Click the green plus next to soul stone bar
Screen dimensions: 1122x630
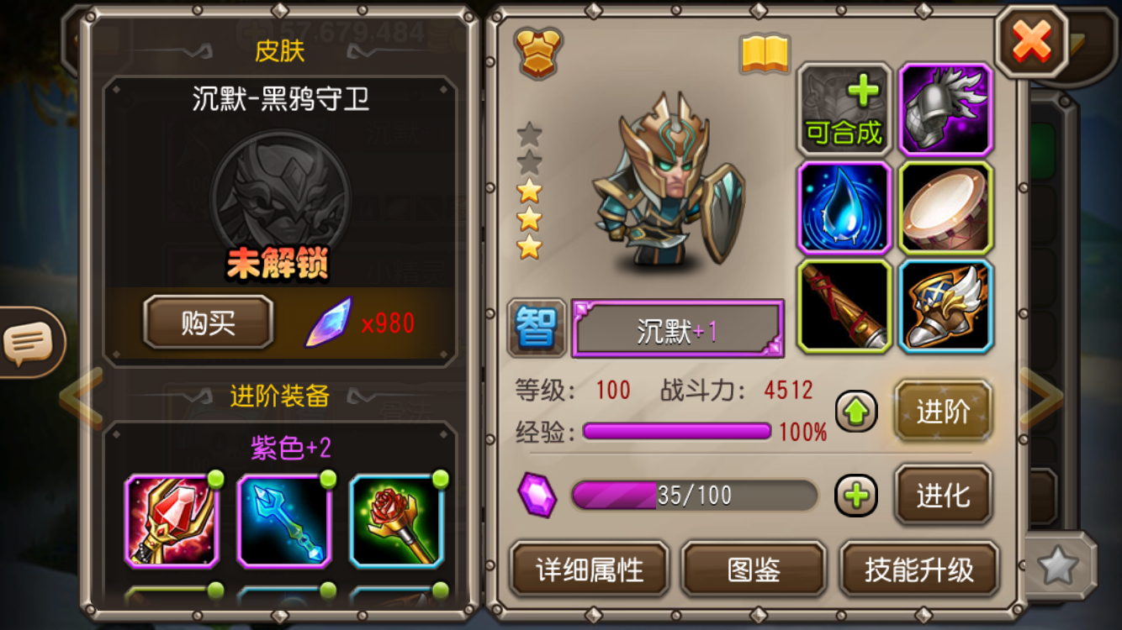click(856, 496)
